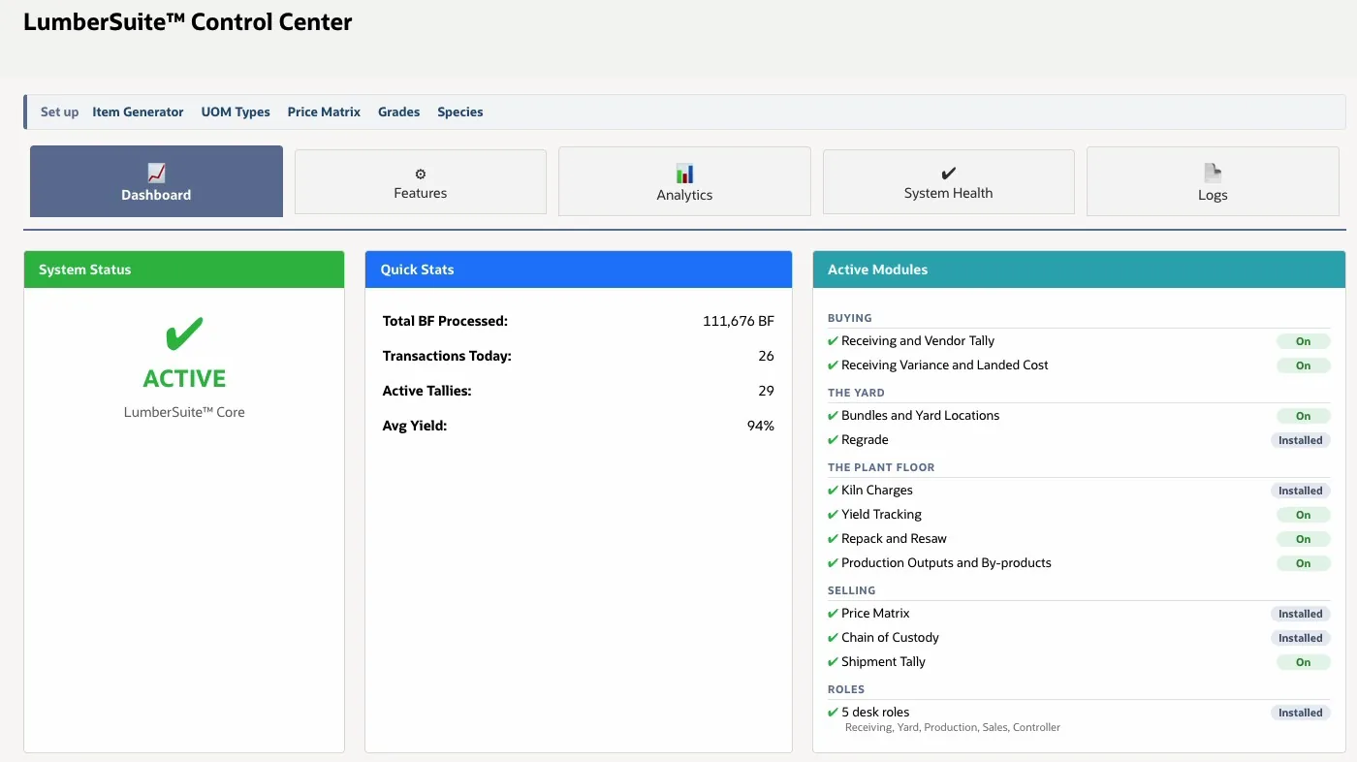Click the Dashboard chart icon
This screenshot has height=762, width=1357.
tap(156, 174)
